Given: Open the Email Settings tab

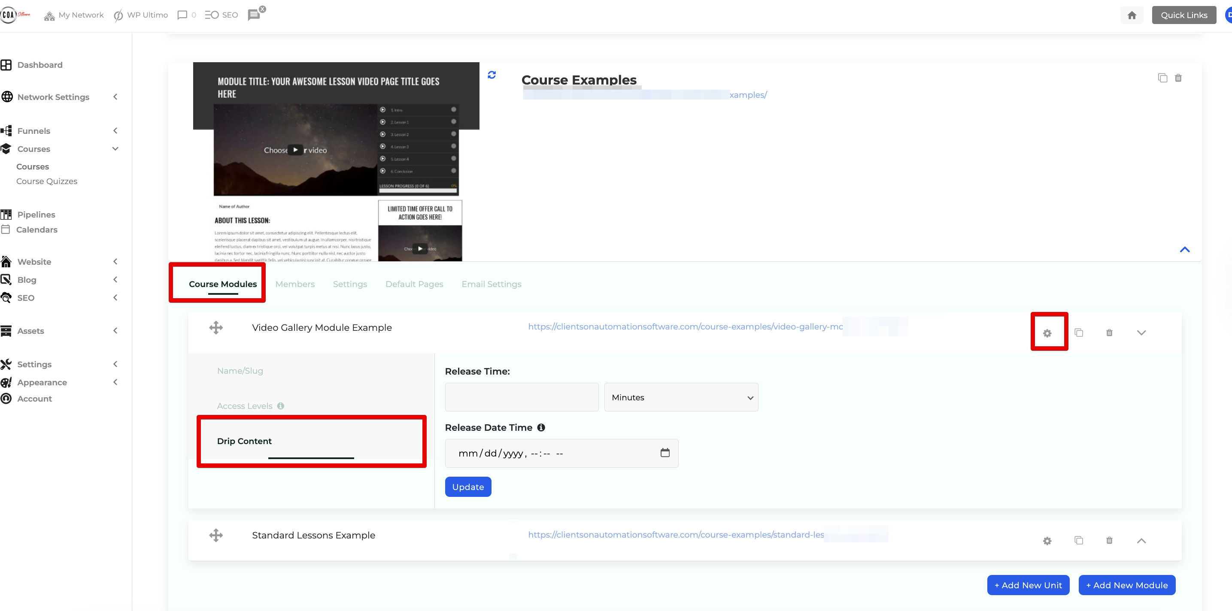Looking at the screenshot, I should coord(491,284).
